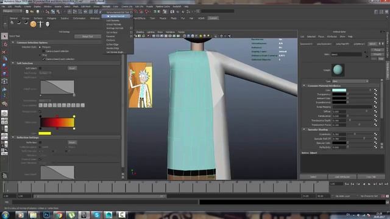390x219 pixels.
Task: Choose the Paint Selection tool
Action: (4, 52)
